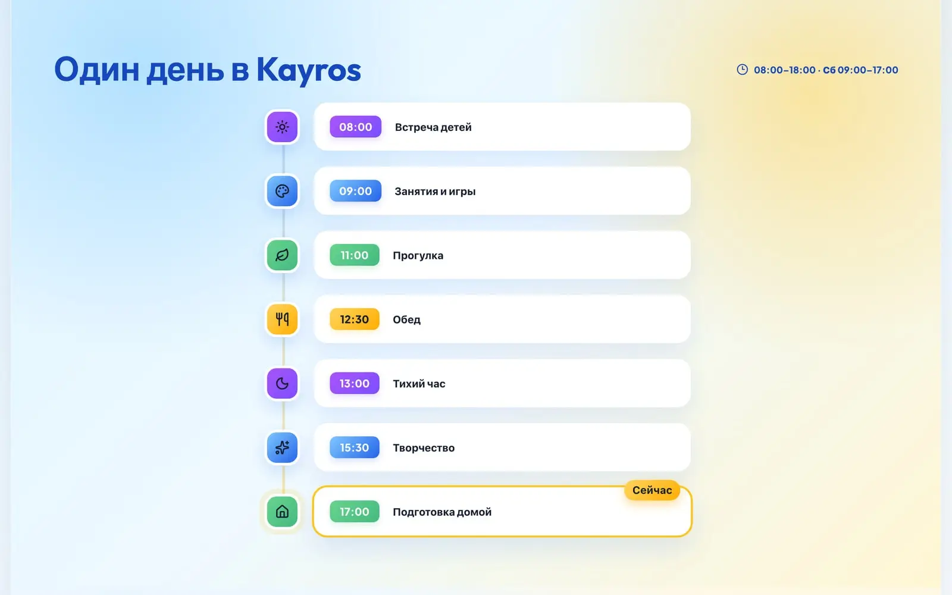Click the green leaf icon for Прогулка
Screen dimensions: 952x595
[x=282, y=255]
